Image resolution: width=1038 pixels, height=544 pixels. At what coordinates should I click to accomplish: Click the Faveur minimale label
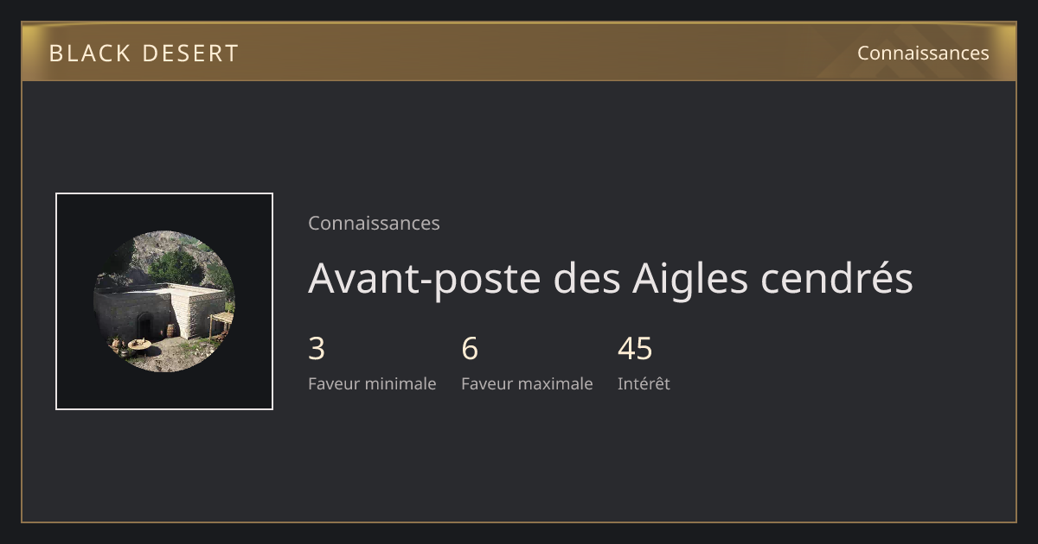(372, 383)
